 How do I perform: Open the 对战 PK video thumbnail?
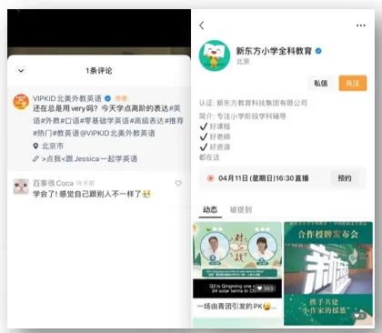pos(237,260)
